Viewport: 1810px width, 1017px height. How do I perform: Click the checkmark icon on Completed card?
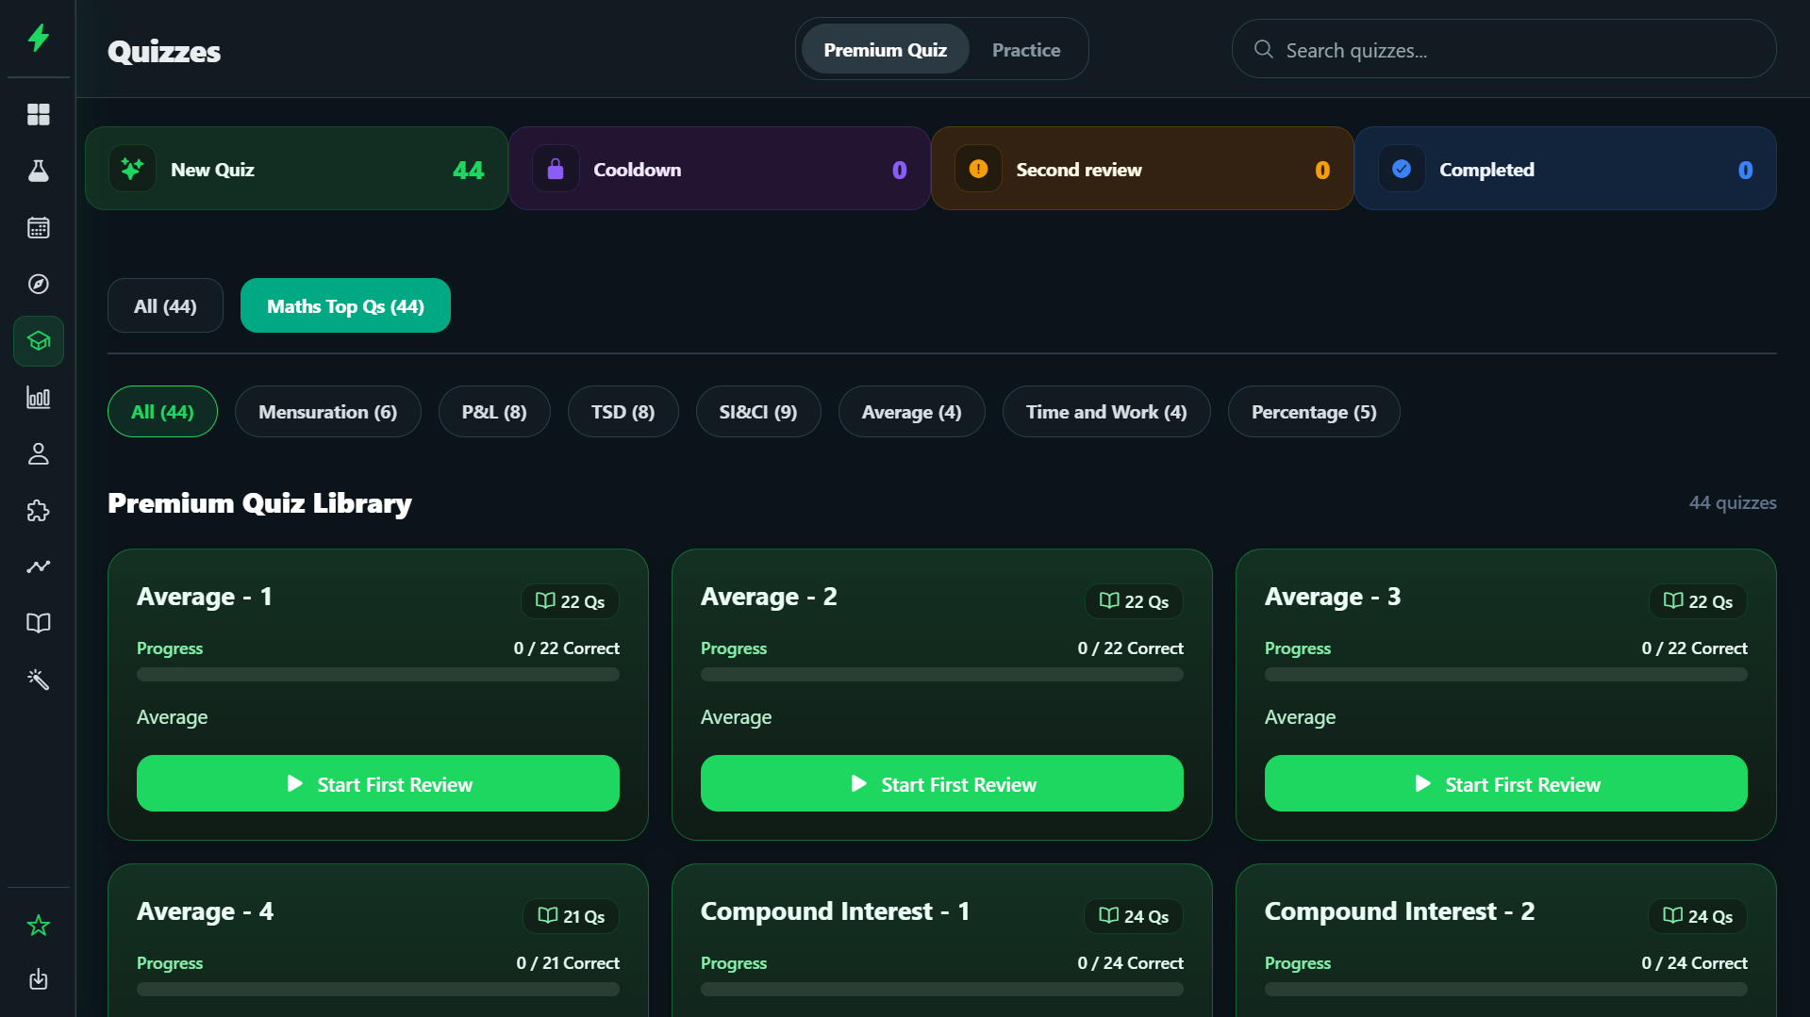coord(1402,169)
